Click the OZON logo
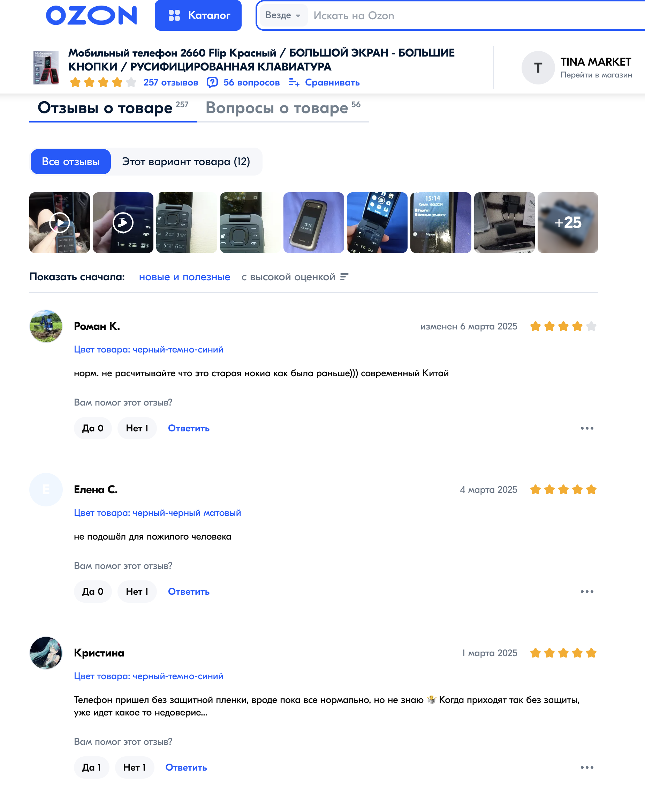The height and width of the screenshot is (809, 645). 91,15
